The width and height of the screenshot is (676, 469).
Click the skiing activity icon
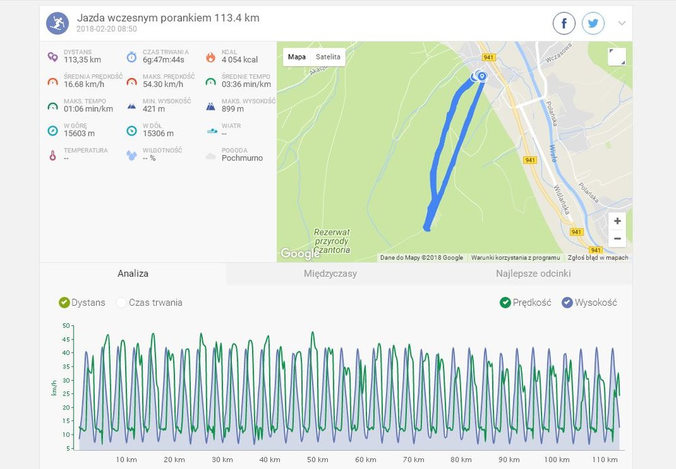[x=57, y=23]
